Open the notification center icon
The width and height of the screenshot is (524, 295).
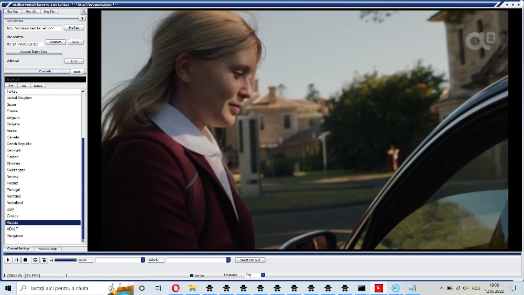[x=512, y=288]
